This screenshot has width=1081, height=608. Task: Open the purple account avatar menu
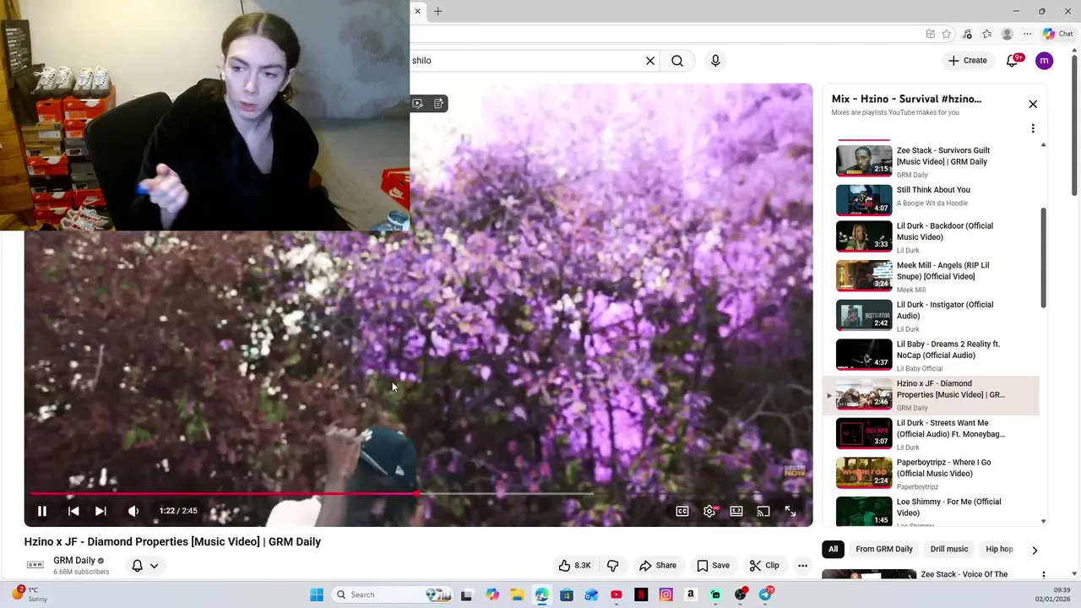(x=1045, y=61)
